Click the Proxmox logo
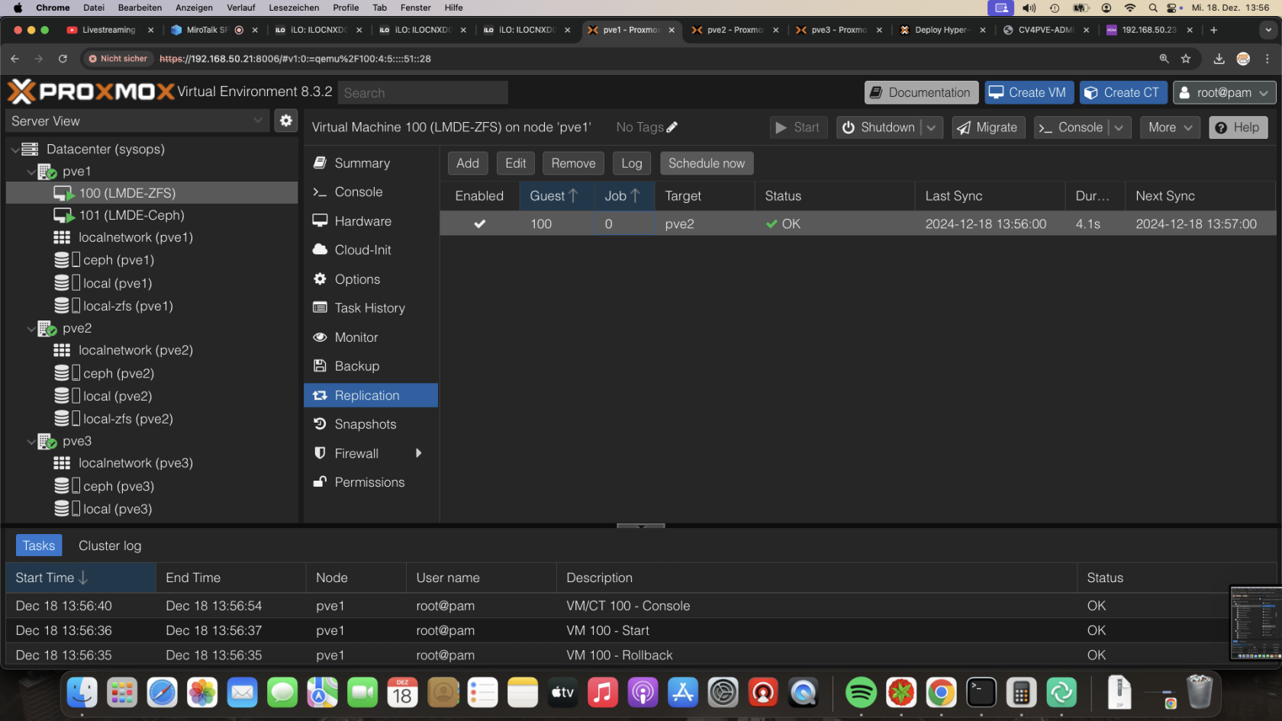 pyautogui.click(x=92, y=92)
